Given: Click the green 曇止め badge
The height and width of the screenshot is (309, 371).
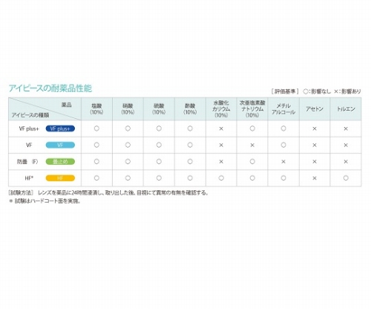Looking at the screenshot, I should pos(60,161).
